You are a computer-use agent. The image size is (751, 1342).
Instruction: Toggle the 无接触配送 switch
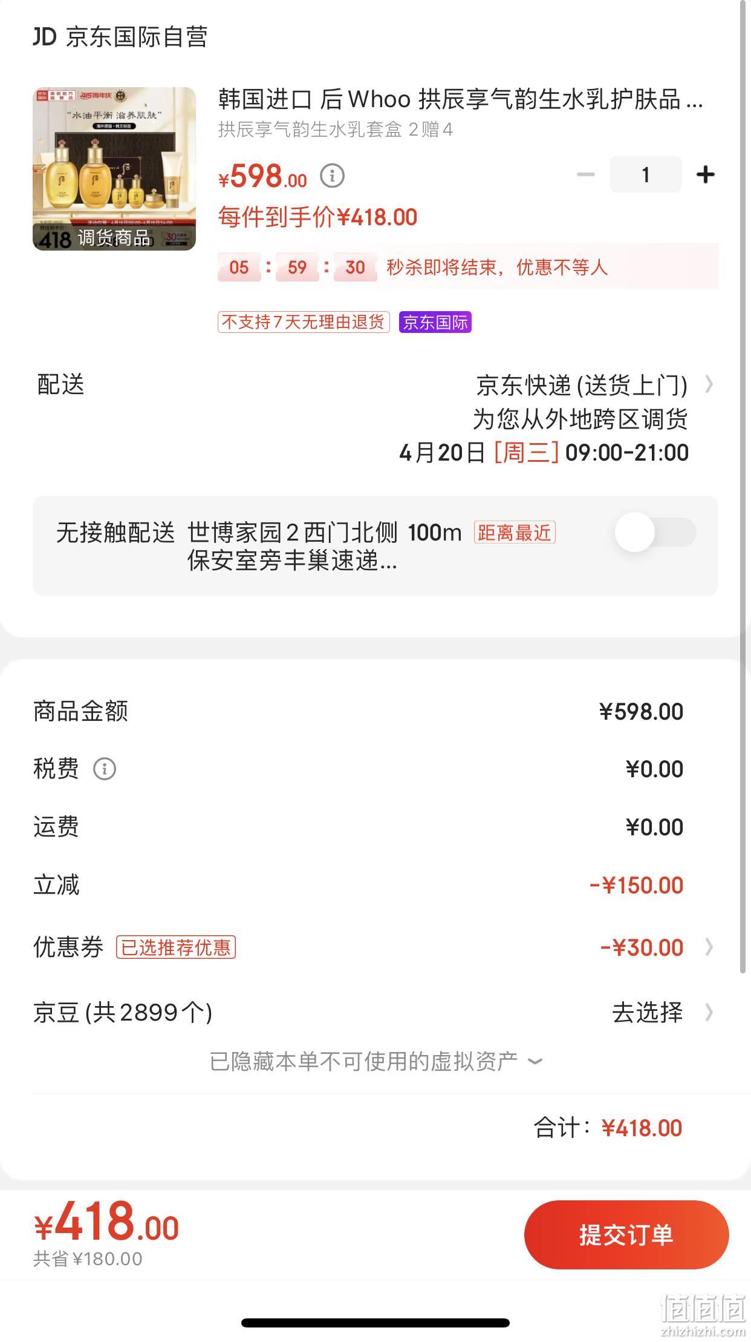[x=655, y=532]
